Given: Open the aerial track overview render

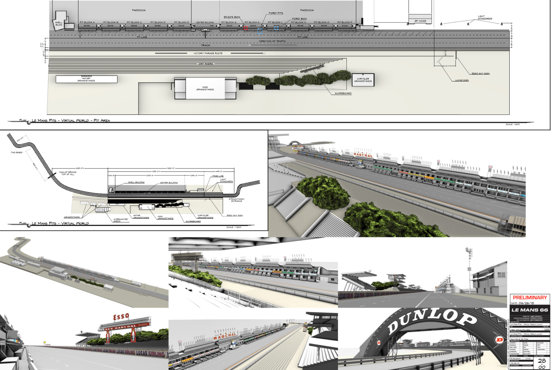Looking at the screenshot, I should [84, 272].
